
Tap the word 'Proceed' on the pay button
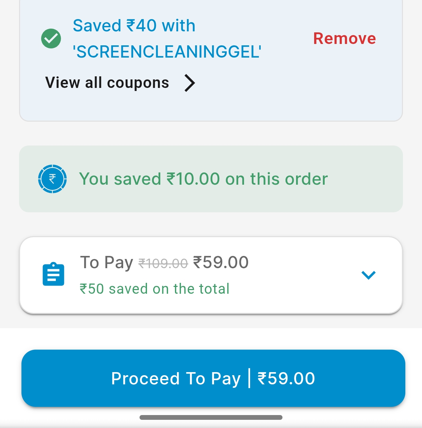(x=145, y=379)
